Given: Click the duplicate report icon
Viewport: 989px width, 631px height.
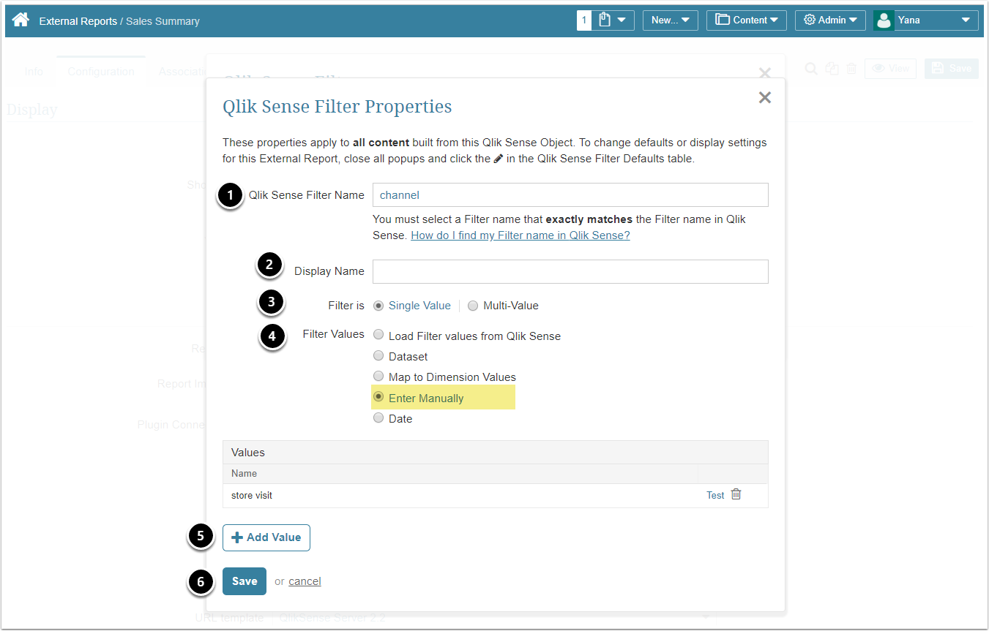Looking at the screenshot, I should (x=832, y=69).
